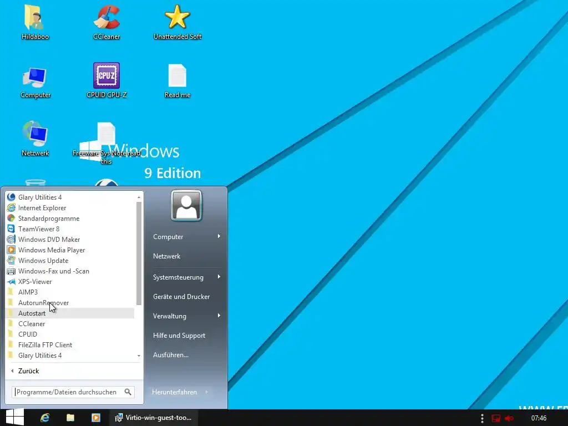Click the taskbar clock showing 07:46

tap(539, 418)
